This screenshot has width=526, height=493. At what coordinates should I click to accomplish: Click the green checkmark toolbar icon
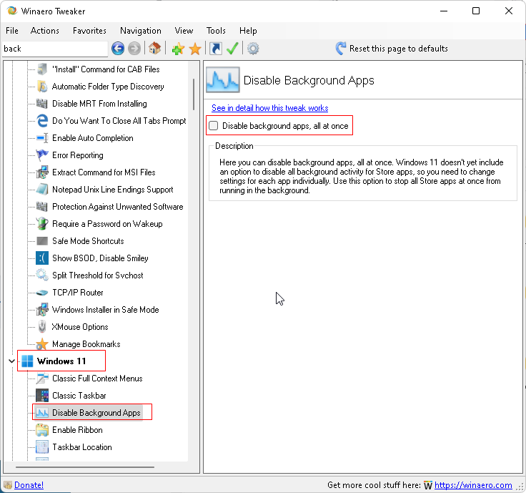pyautogui.click(x=232, y=49)
